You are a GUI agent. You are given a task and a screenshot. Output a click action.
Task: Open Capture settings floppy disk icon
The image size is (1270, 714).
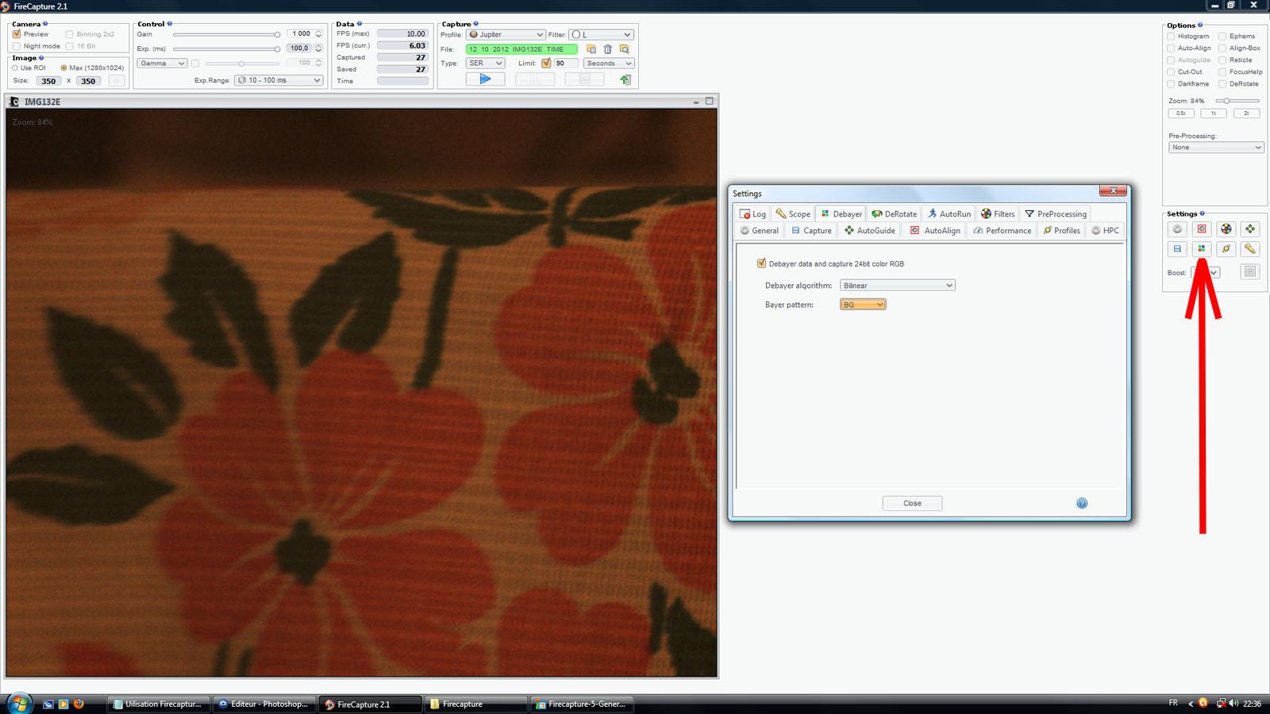[x=1177, y=249]
